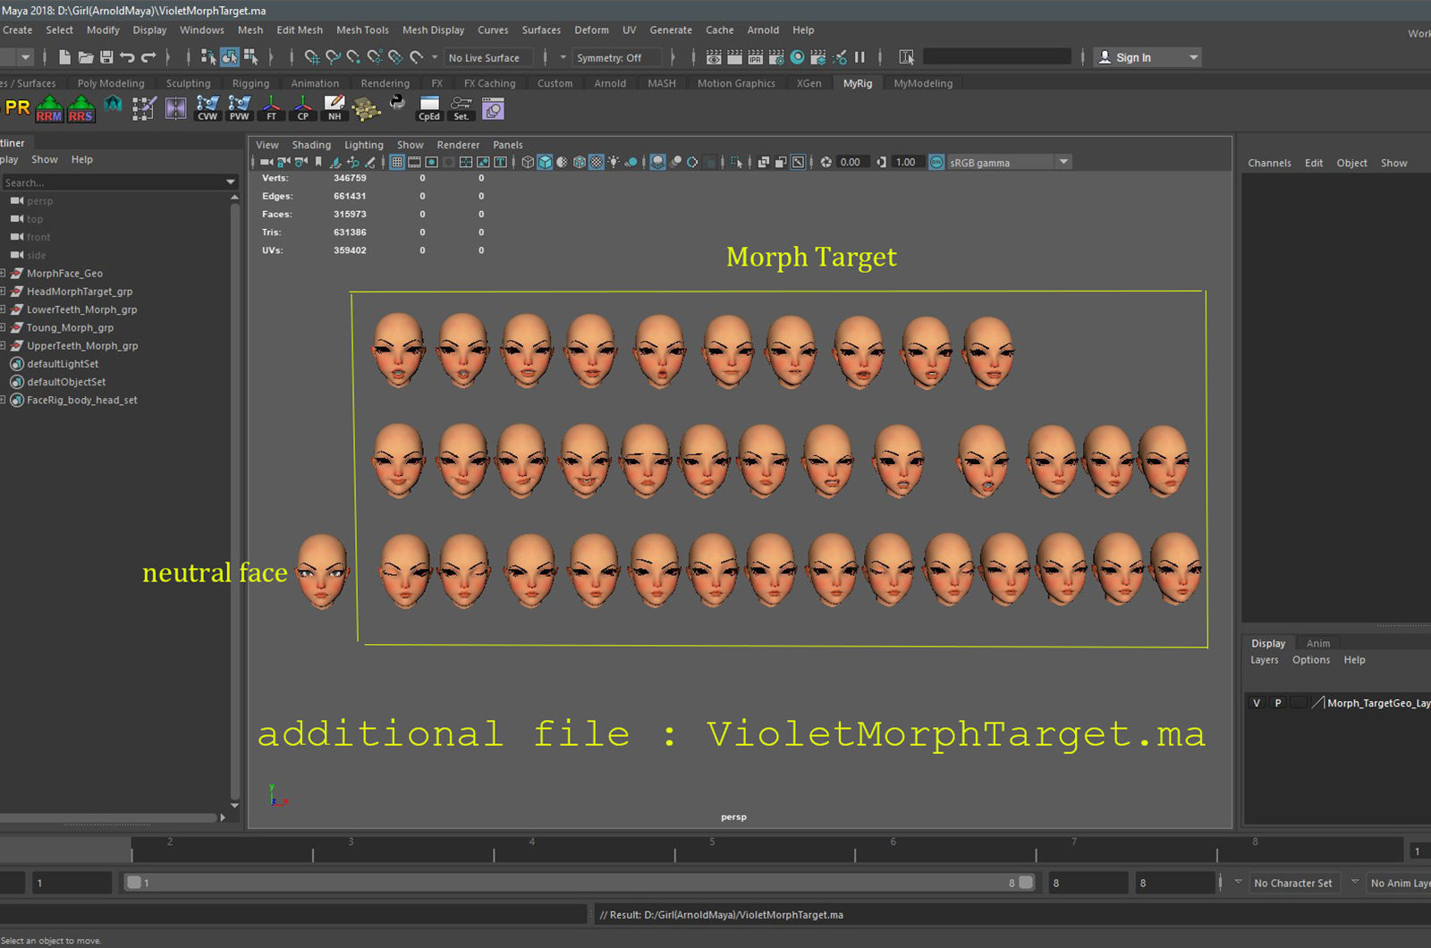Click the CP shelf tool
Viewport: 1431px width, 948px height.
pyautogui.click(x=303, y=109)
